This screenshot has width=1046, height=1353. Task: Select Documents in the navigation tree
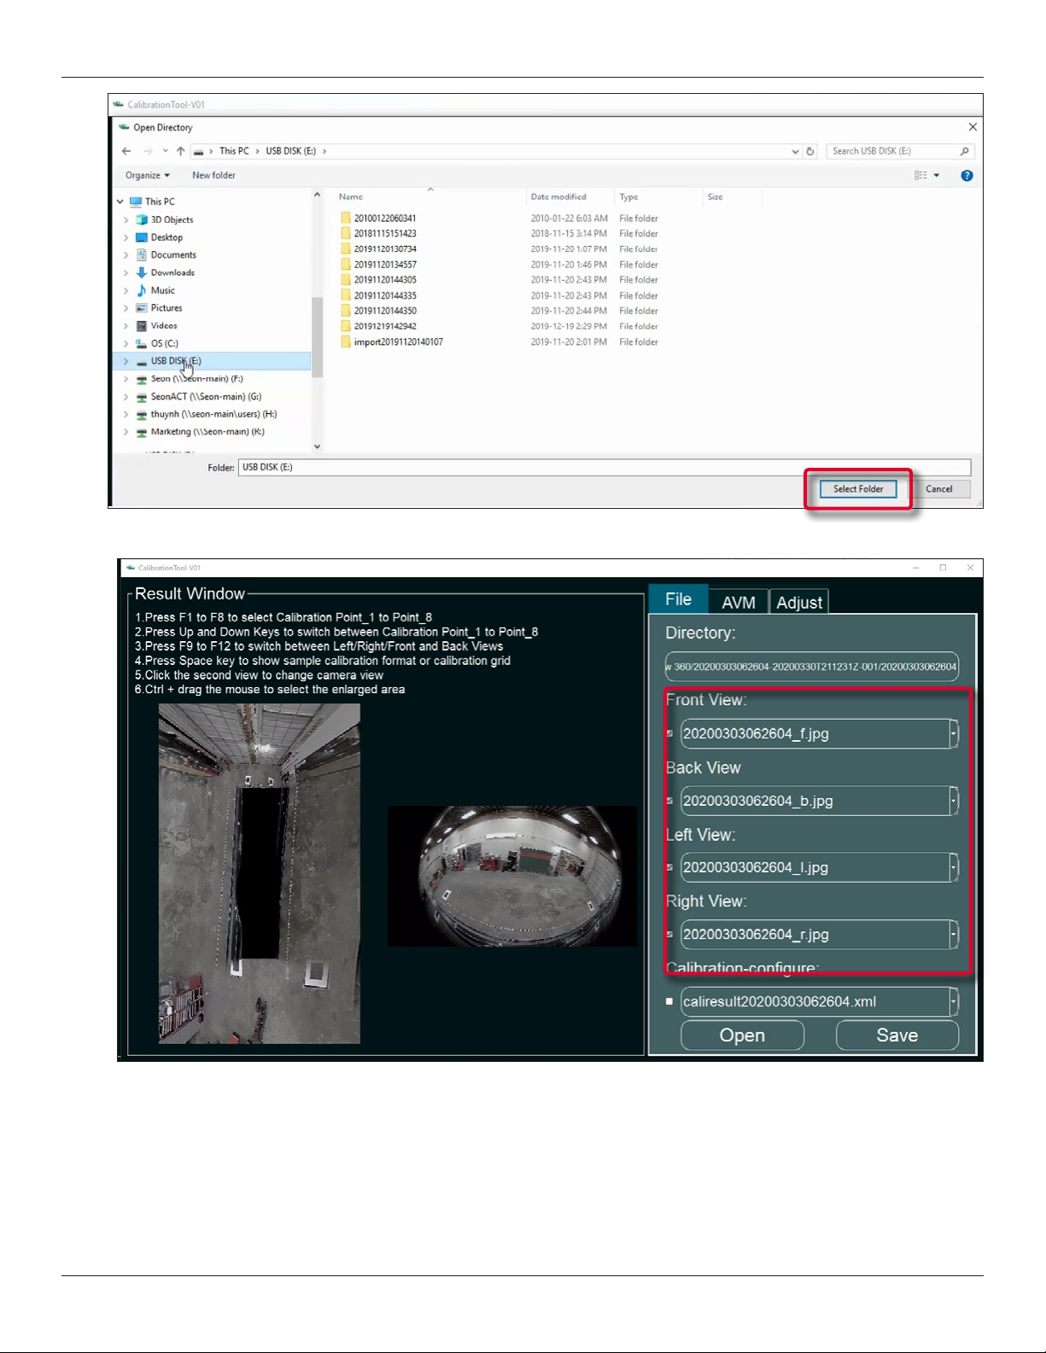click(x=173, y=255)
